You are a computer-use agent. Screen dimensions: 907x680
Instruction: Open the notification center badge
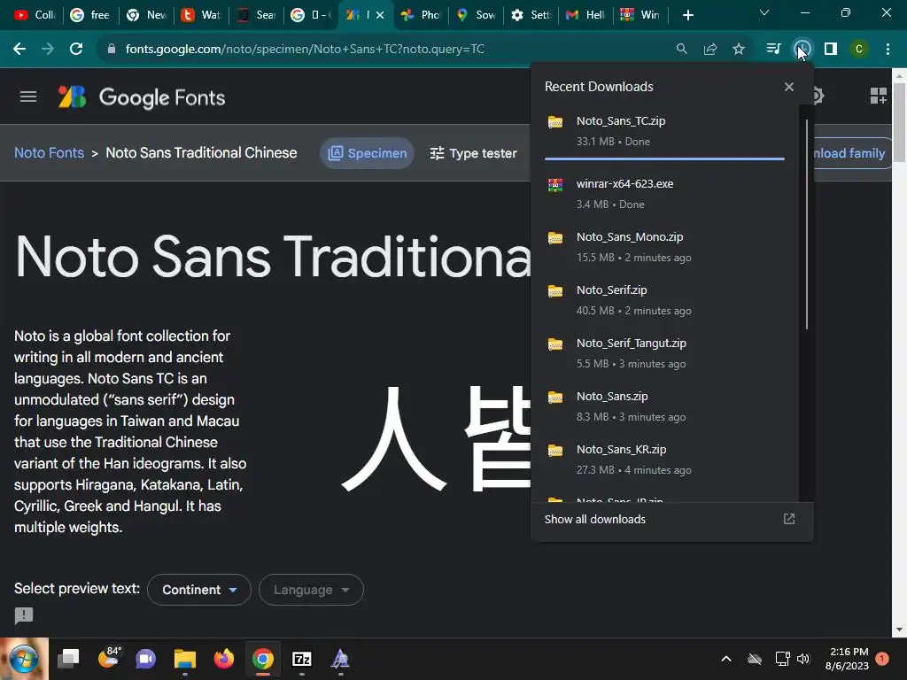coord(882,659)
